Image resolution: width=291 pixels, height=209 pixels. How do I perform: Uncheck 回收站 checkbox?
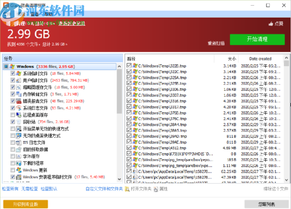[13, 122]
